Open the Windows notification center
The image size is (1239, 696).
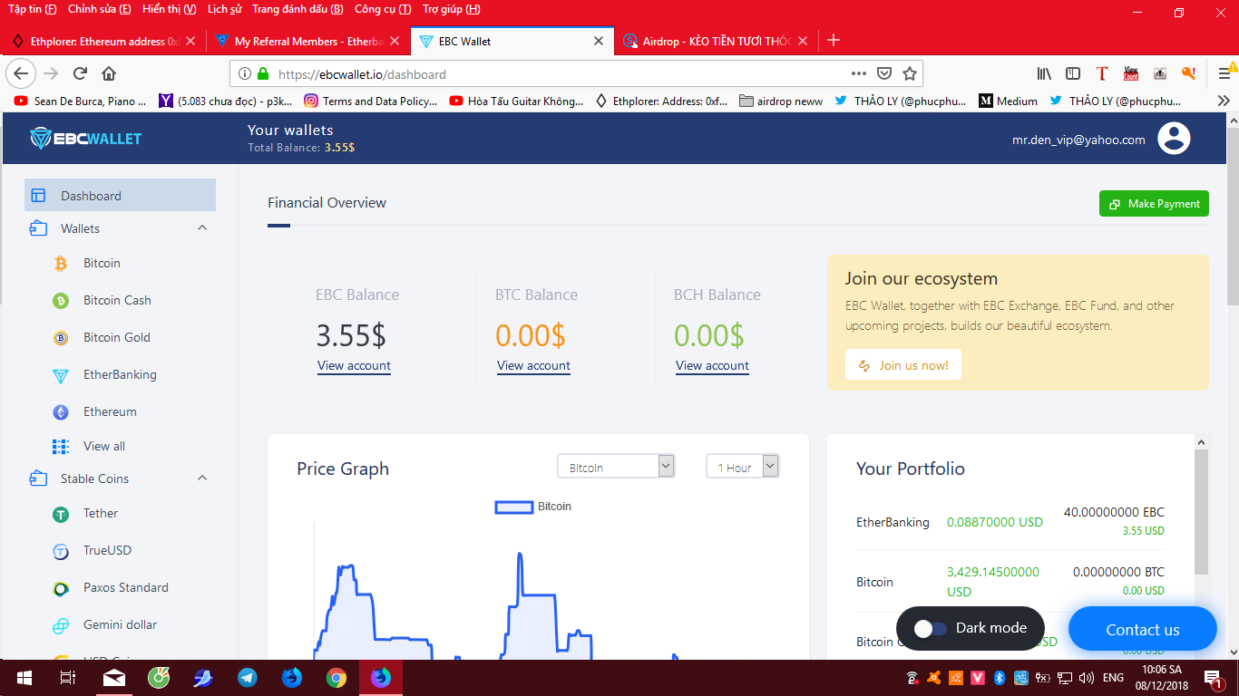click(x=1213, y=677)
